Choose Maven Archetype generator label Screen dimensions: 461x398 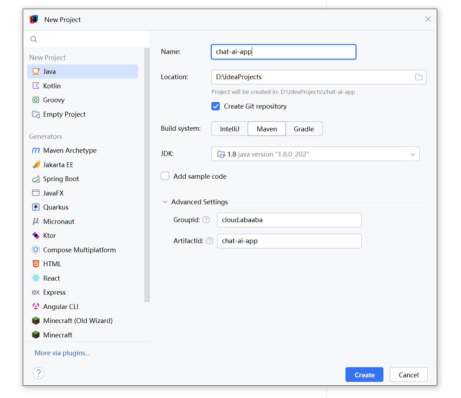pos(70,150)
